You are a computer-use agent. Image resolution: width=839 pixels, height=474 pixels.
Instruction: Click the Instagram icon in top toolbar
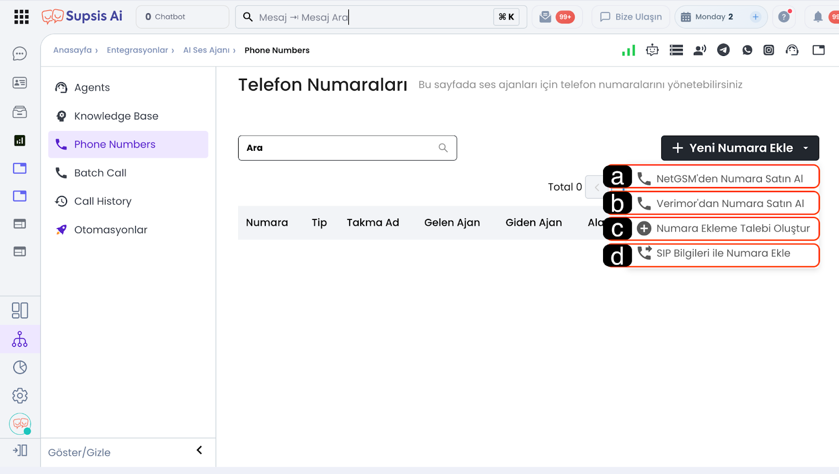tap(769, 50)
